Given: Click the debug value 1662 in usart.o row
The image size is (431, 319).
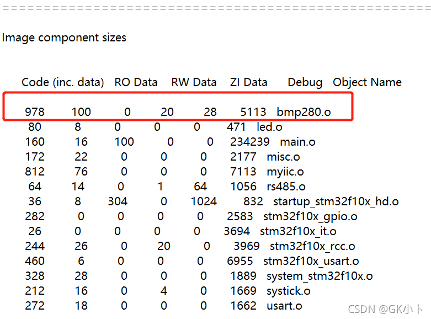Looking at the screenshot, I should [x=243, y=306].
